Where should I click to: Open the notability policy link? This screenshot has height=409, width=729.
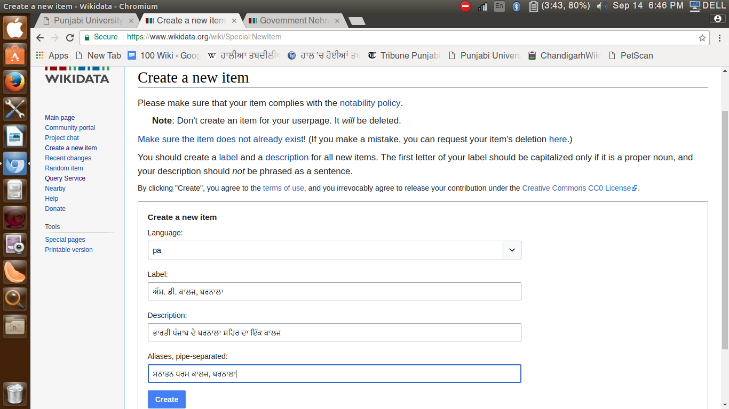click(370, 103)
